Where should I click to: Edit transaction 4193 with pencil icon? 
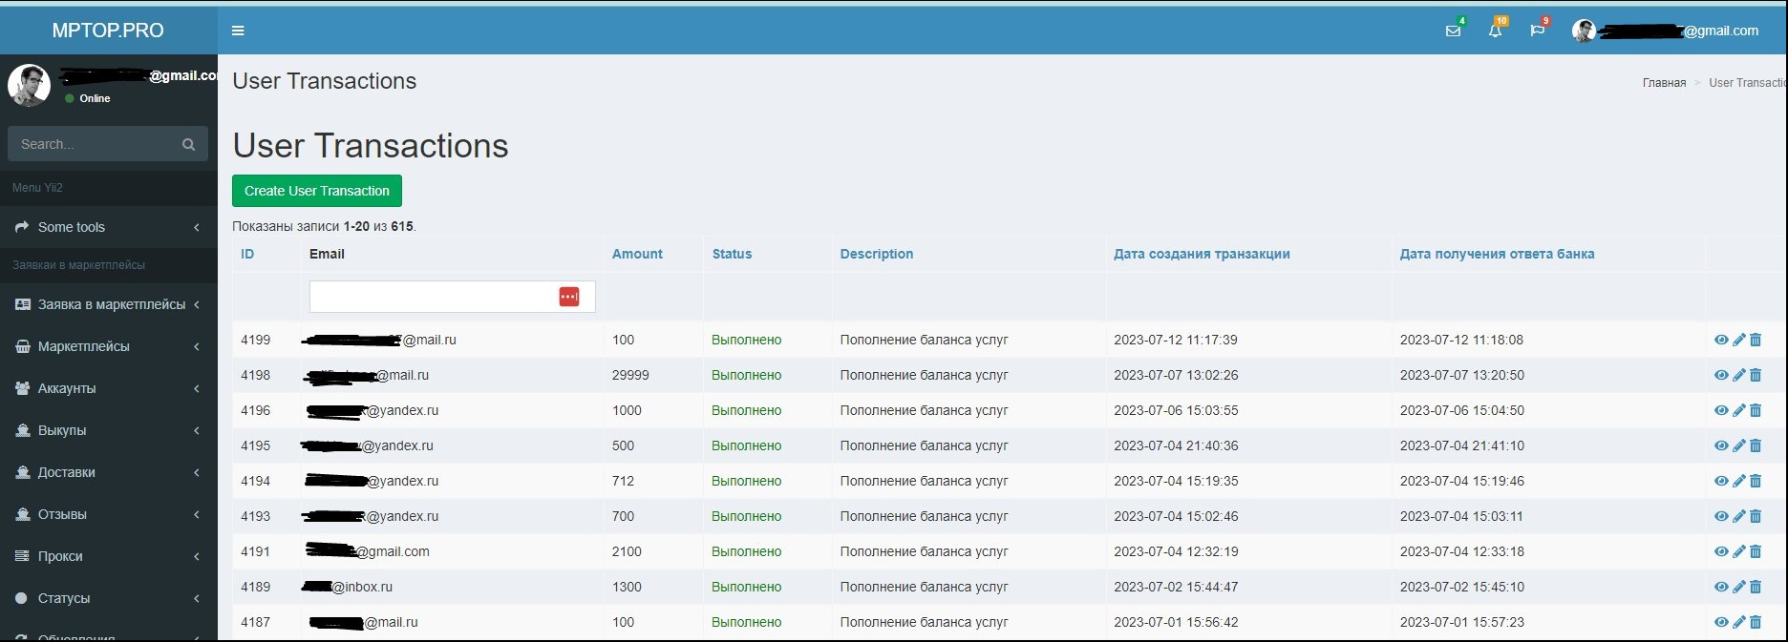pos(1739,516)
